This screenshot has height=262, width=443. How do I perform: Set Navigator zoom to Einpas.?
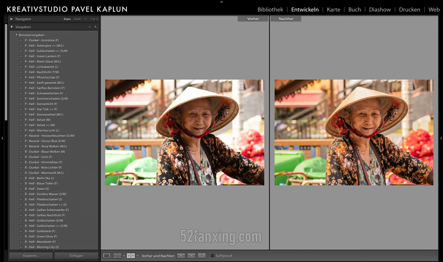pos(67,19)
